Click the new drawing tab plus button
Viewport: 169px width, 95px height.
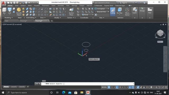[x=52, y=21]
